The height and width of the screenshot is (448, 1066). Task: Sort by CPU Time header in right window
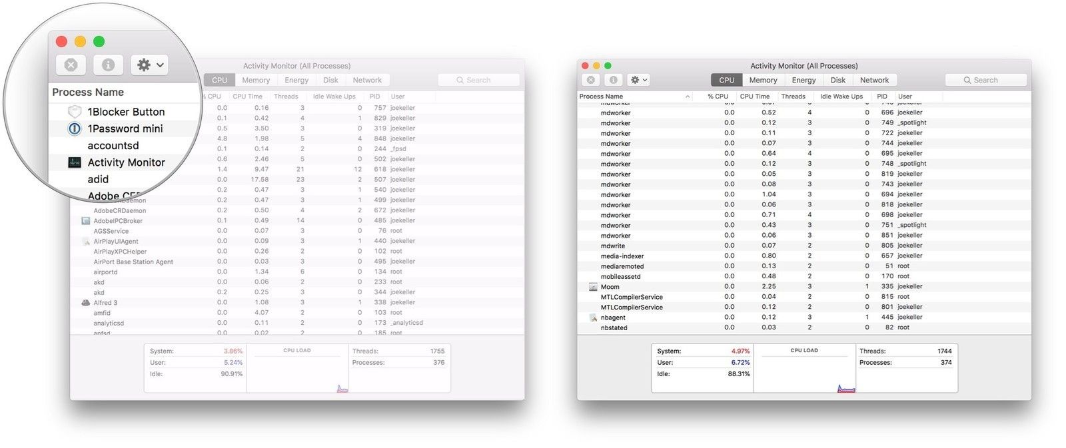pyautogui.click(x=755, y=97)
